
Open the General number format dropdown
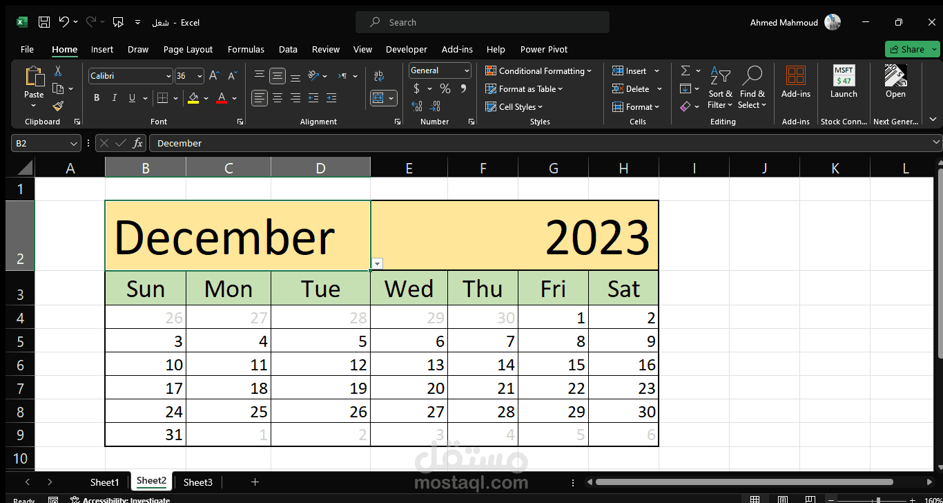pyautogui.click(x=467, y=70)
